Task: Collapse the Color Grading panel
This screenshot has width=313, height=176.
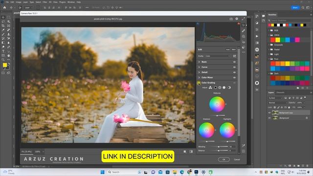Action: tap(199, 83)
